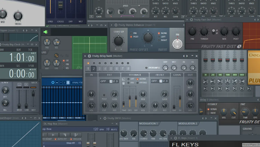Expand Fruity Stereo Enhancer menu arrow
260x147 pixels.
(112, 25)
